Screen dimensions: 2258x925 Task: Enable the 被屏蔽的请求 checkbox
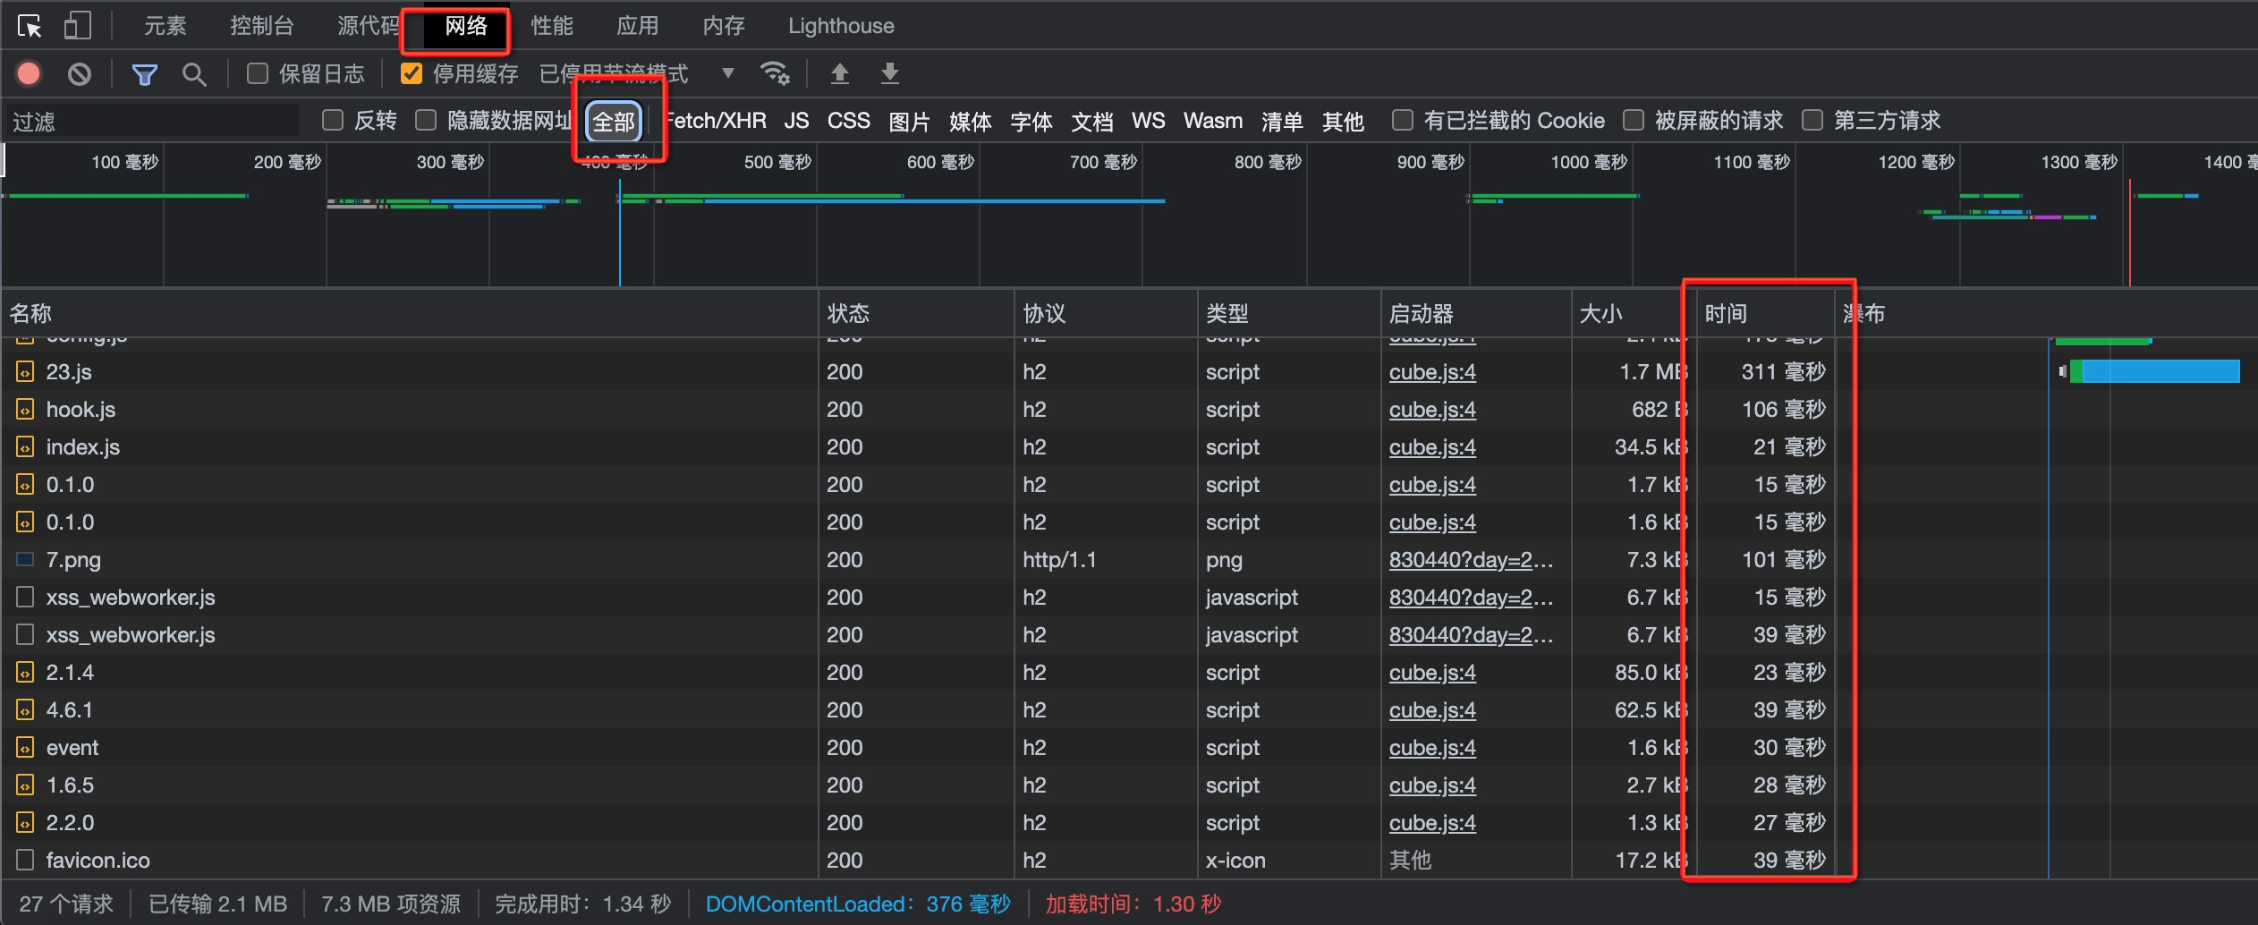1634,120
